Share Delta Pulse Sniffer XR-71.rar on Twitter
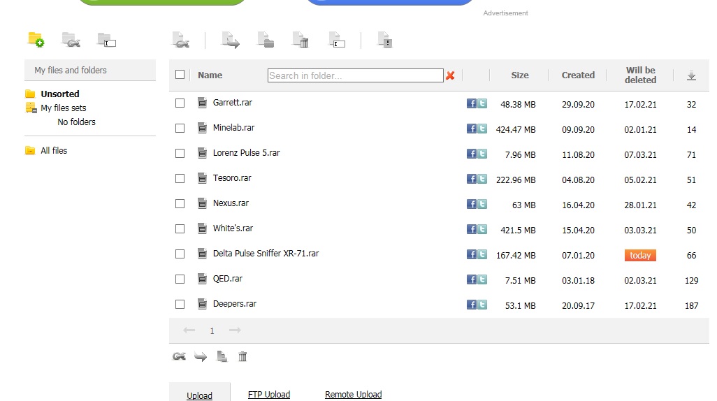This screenshot has height=401, width=717. point(482,254)
